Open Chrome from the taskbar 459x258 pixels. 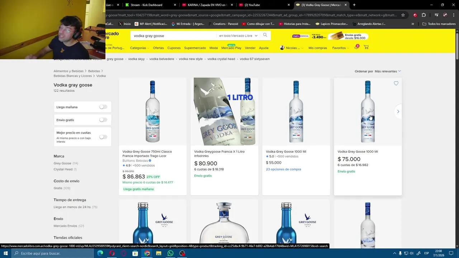pos(147,253)
